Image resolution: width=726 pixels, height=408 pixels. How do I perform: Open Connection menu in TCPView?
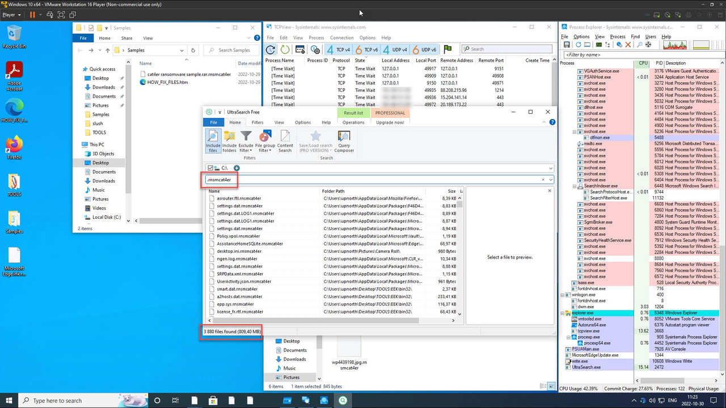(342, 38)
